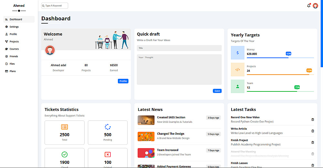323x168 pixels.
Task: Open the Plans sidebar link
Action: point(19,71)
